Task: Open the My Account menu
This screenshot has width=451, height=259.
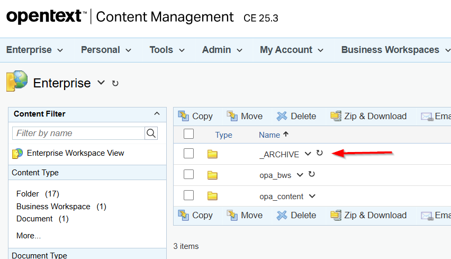Action: pyautogui.click(x=292, y=50)
